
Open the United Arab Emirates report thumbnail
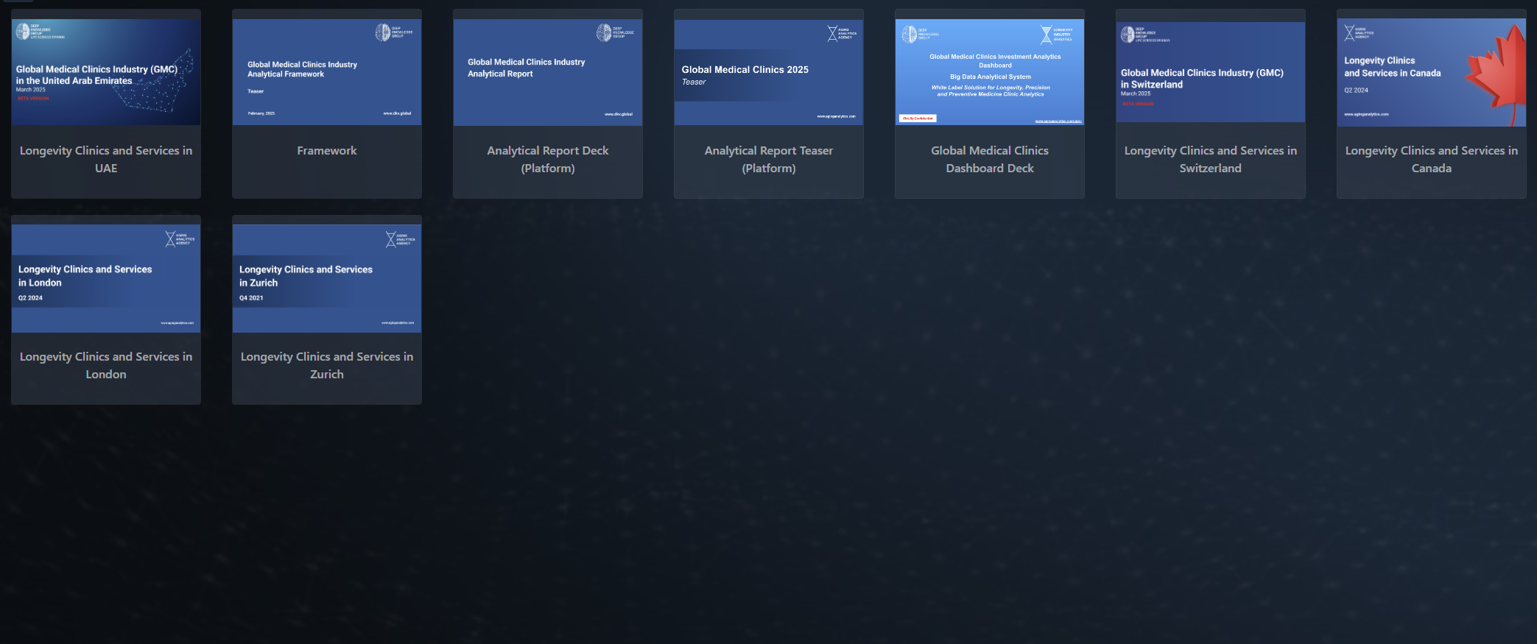106,72
